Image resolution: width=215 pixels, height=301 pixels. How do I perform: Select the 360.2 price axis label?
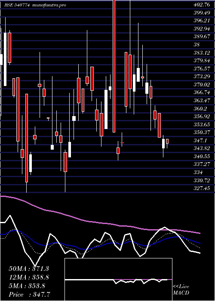coord(200,109)
